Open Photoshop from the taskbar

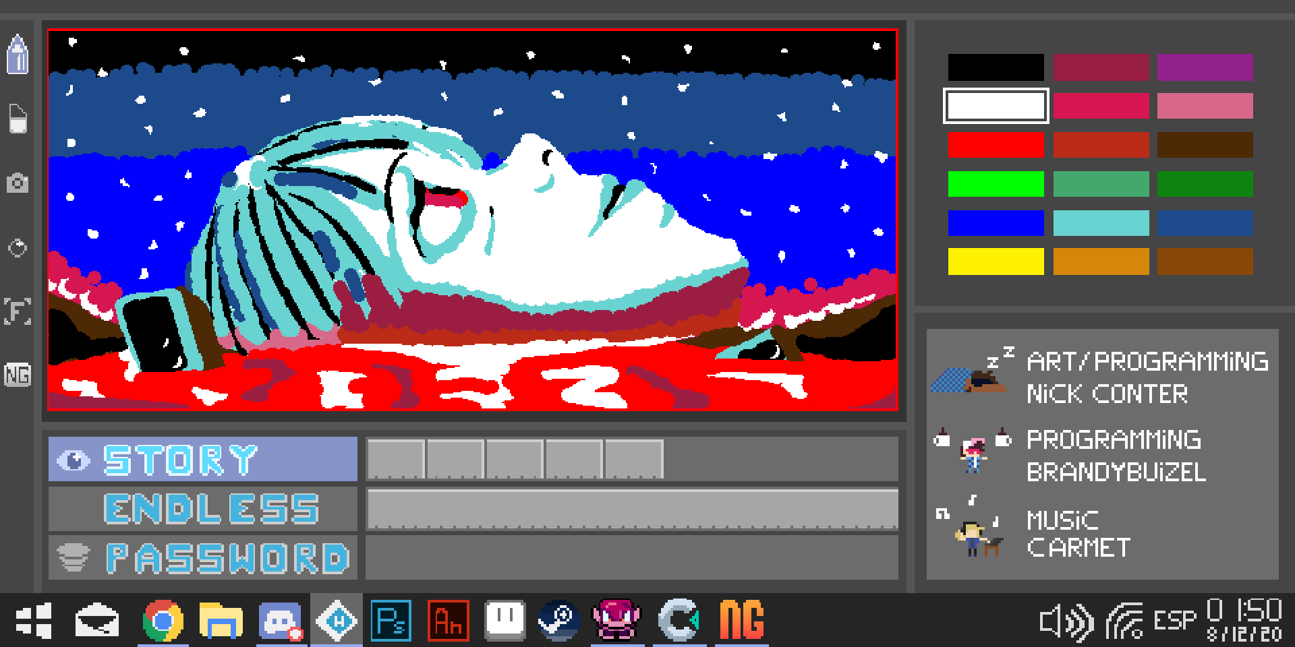tap(391, 619)
